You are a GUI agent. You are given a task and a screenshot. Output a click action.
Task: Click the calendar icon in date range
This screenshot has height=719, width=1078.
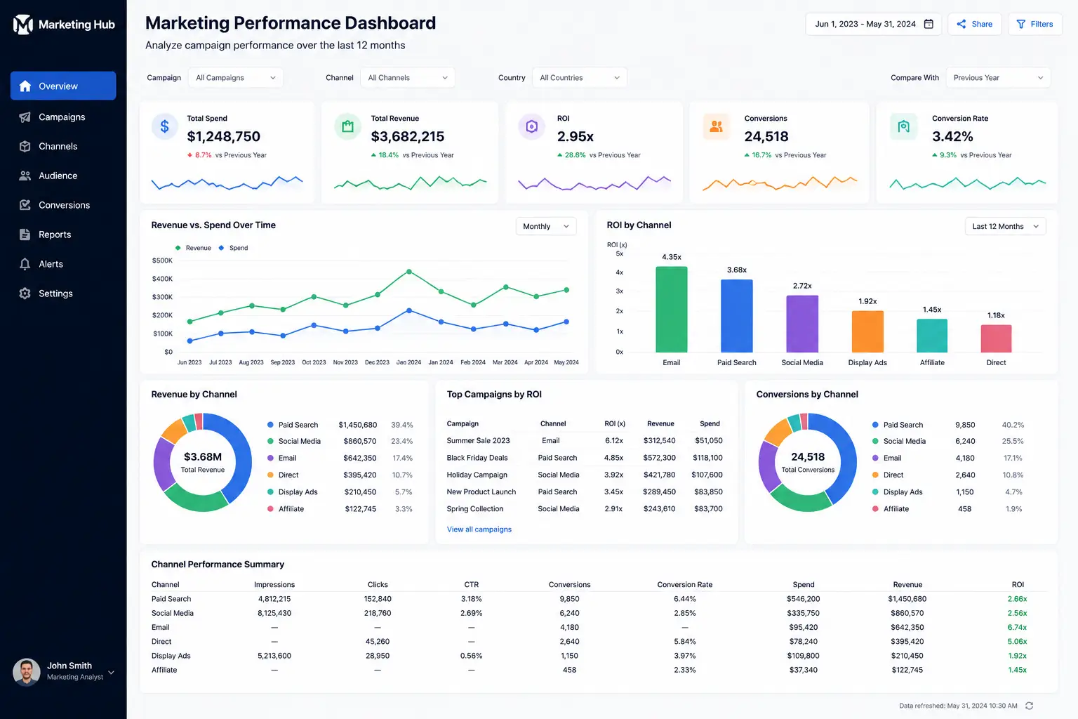(x=929, y=24)
